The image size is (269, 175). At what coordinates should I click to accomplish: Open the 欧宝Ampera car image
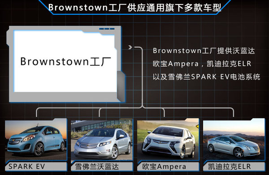pos(168,140)
